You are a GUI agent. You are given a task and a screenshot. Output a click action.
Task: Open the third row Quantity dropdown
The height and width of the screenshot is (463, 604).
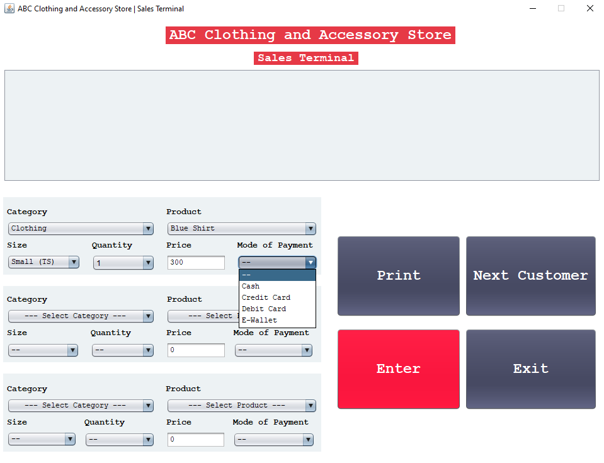[120, 440]
